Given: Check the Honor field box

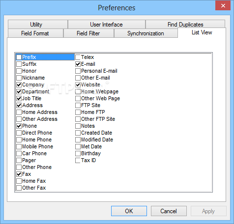Looking at the screenshot, I should pos(19,71).
